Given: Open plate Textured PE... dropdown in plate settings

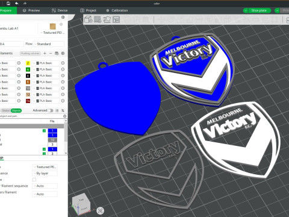Looking at the screenshot, I should 45,167.
